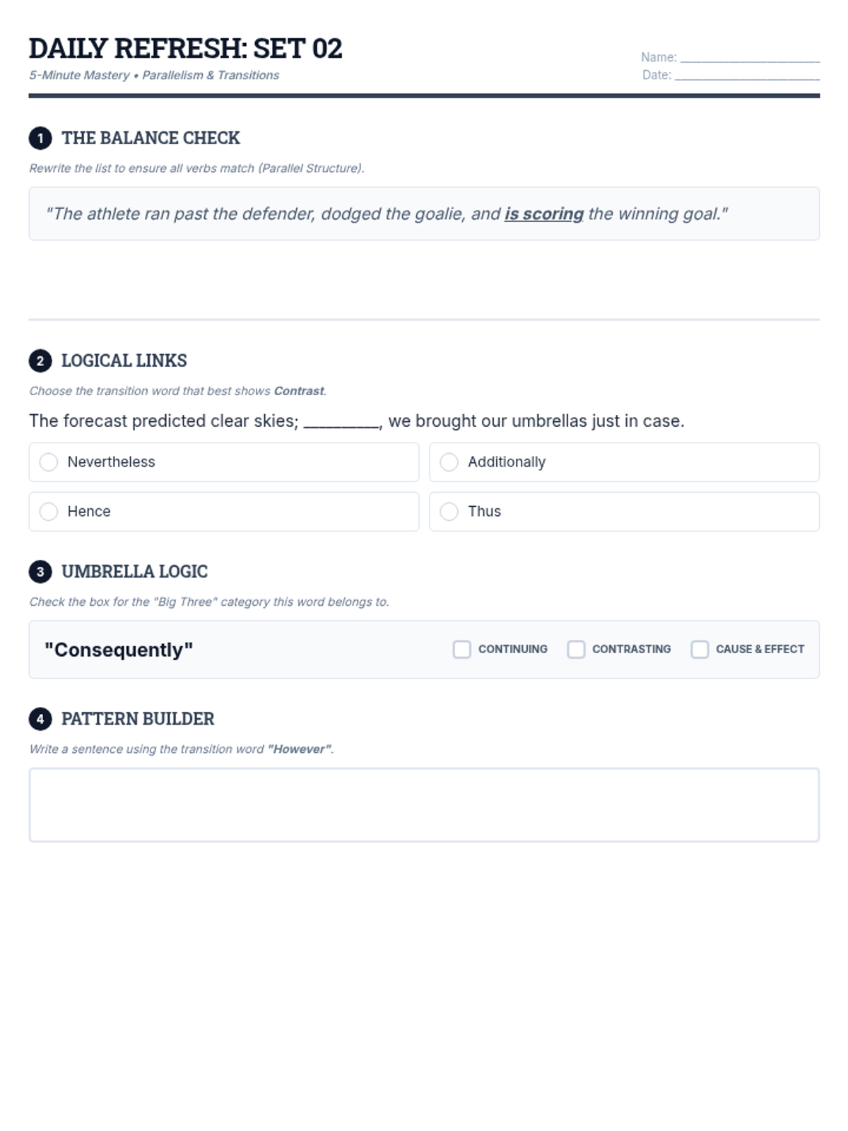Click the Date line field
The height and width of the screenshot is (1131, 848).
tap(747, 76)
